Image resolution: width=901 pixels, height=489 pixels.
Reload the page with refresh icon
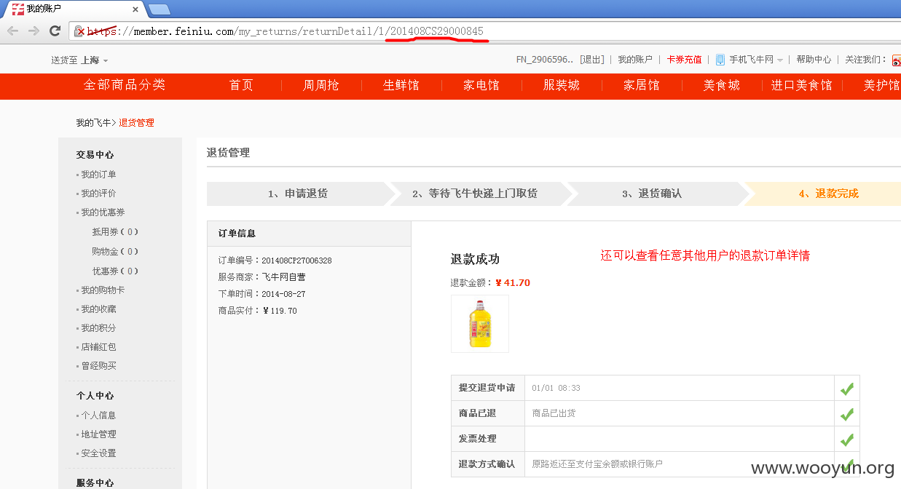tap(55, 31)
